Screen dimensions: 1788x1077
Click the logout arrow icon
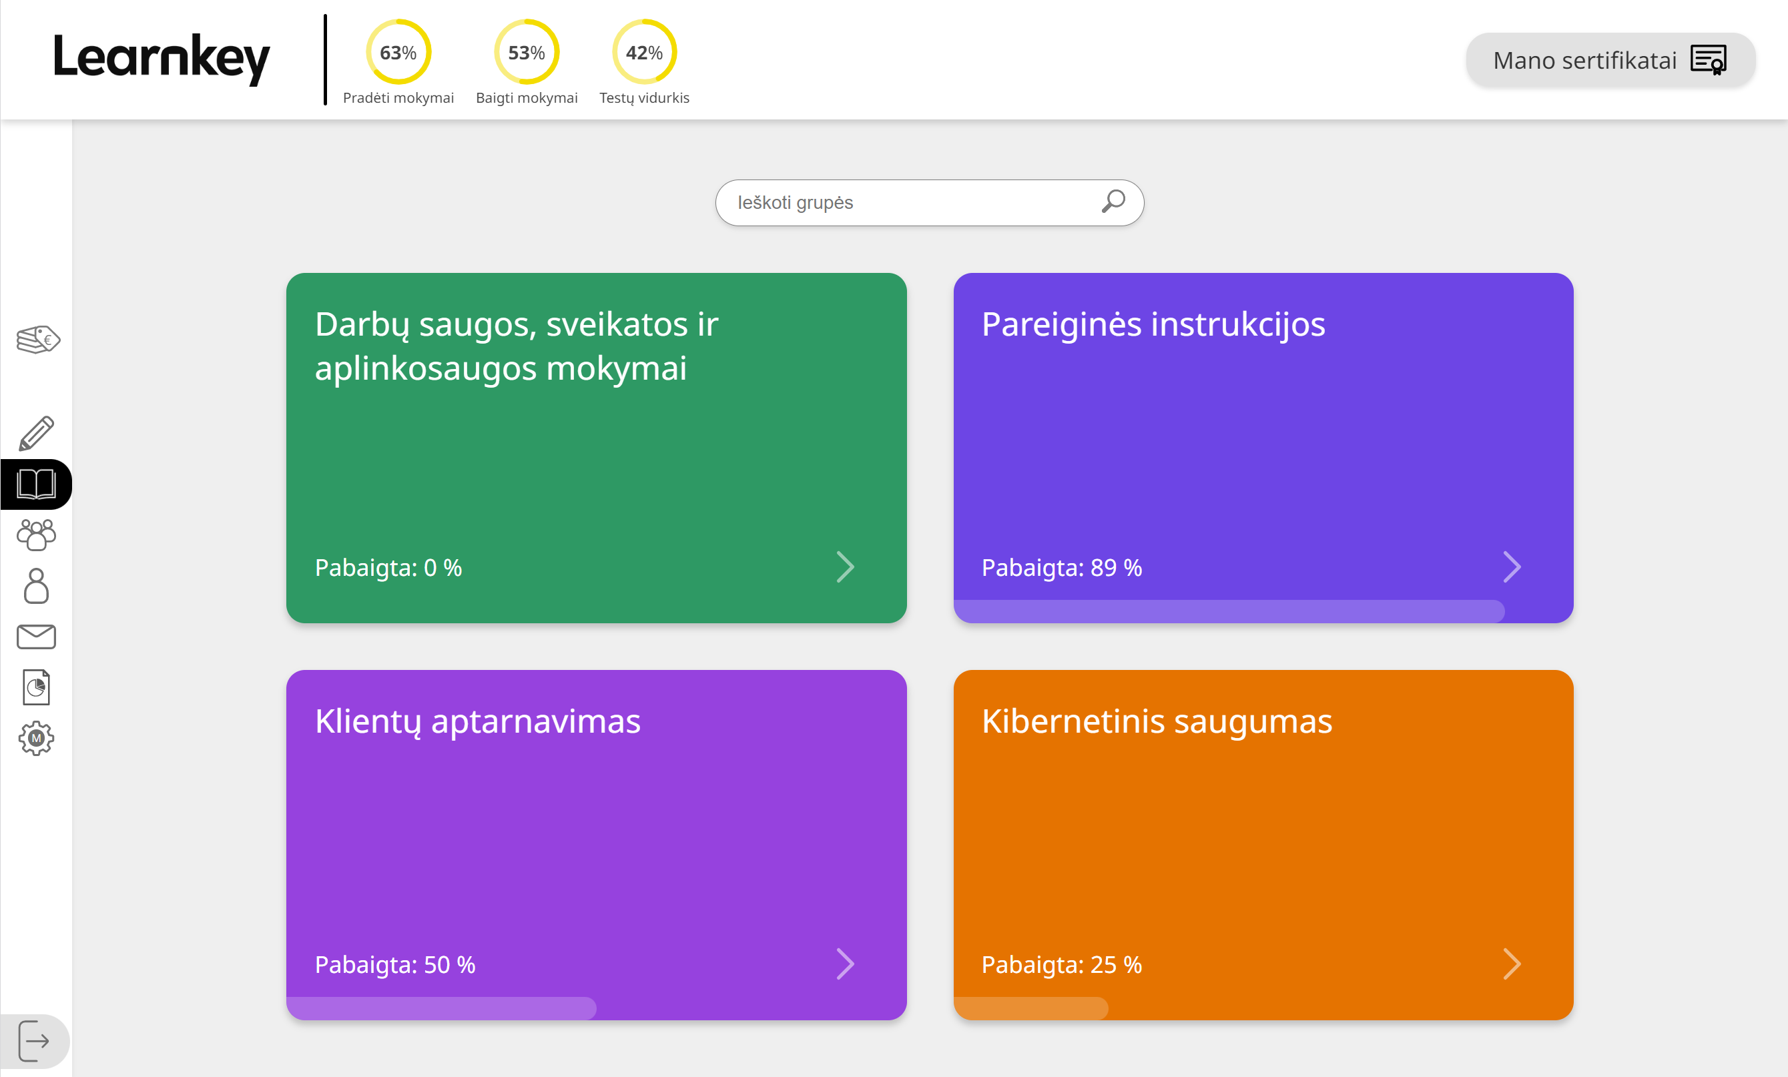[33, 1041]
